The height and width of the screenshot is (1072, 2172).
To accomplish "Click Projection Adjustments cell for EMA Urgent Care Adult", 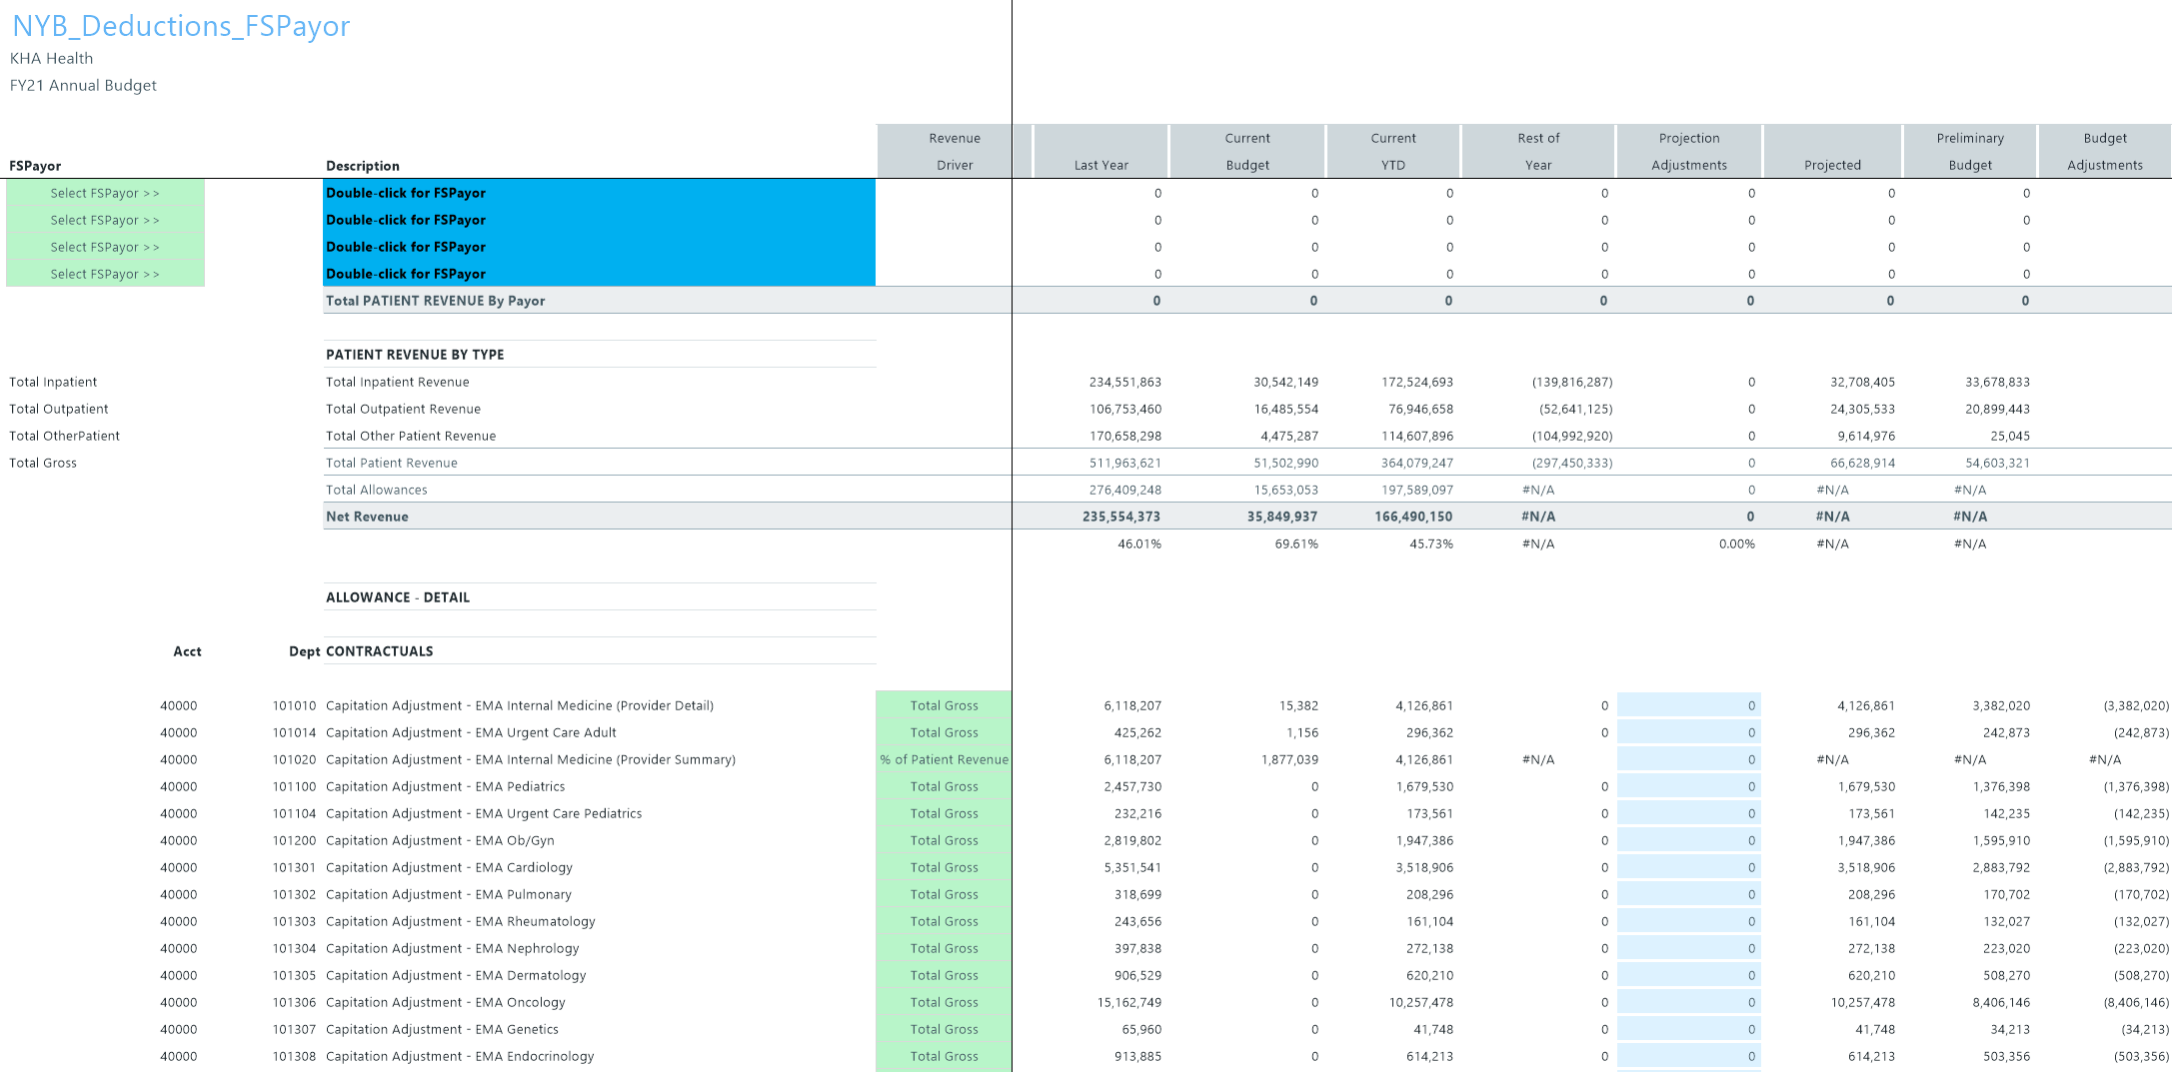I will coord(1688,732).
